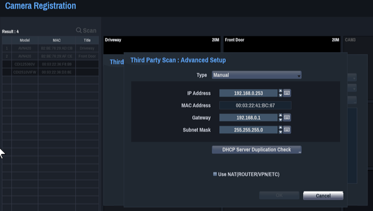Click the Scan magnifier icon

click(x=79, y=30)
